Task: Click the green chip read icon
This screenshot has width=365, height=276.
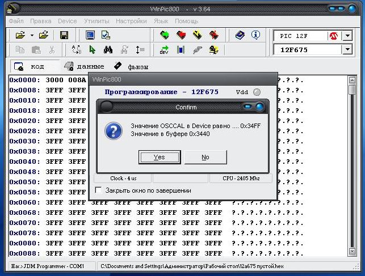Action: point(165,35)
